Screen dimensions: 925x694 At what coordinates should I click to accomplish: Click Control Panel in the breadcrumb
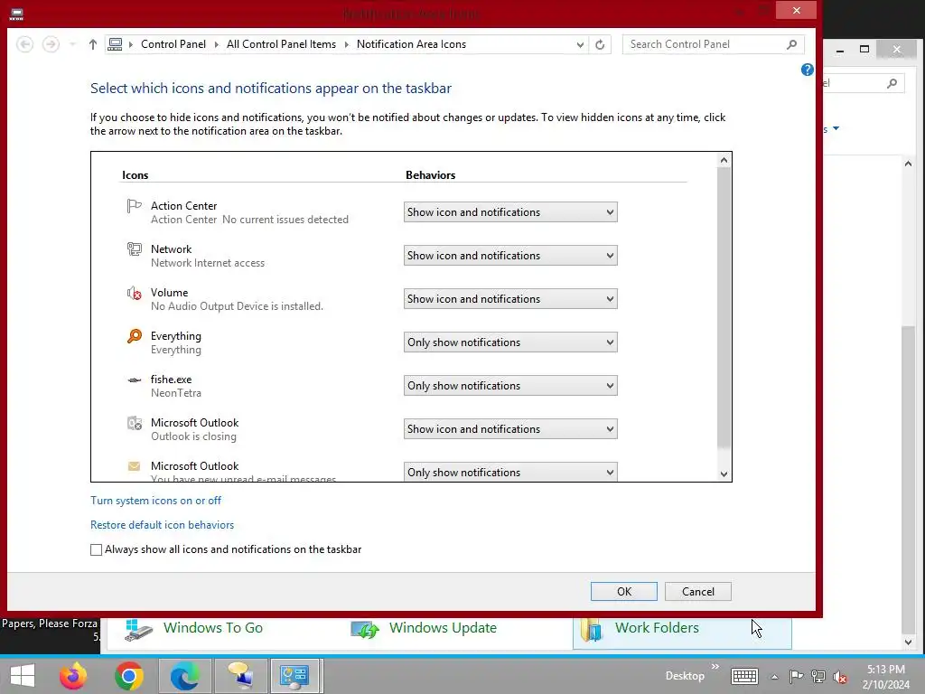[x=173, y=44]
